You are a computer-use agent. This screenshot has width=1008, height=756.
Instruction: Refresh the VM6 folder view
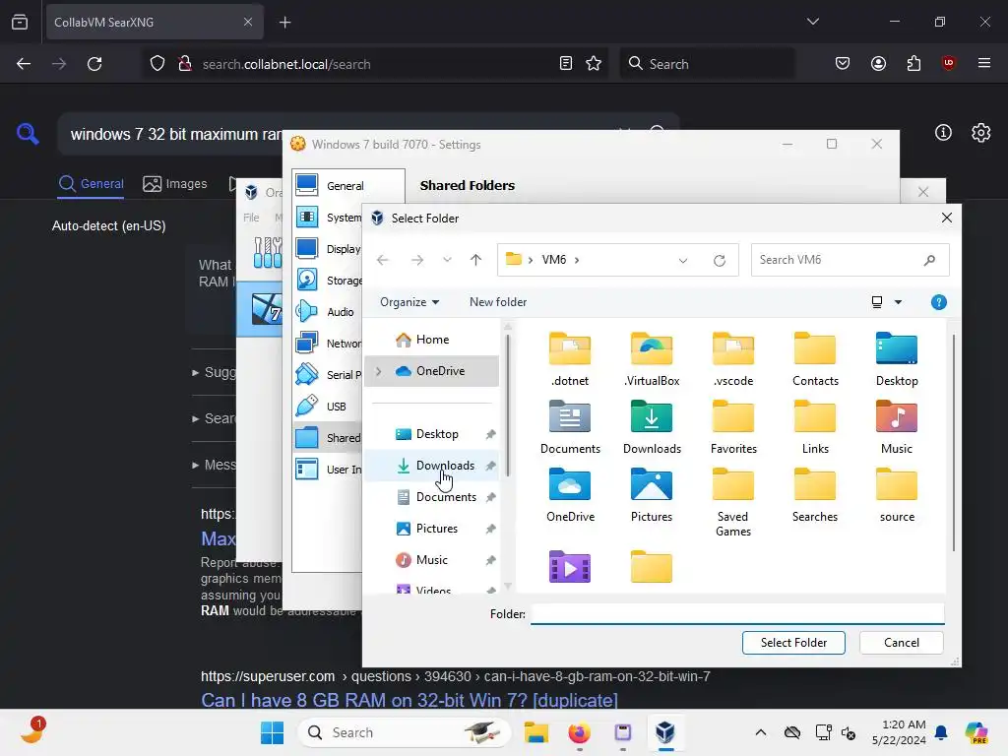(720, 260)
